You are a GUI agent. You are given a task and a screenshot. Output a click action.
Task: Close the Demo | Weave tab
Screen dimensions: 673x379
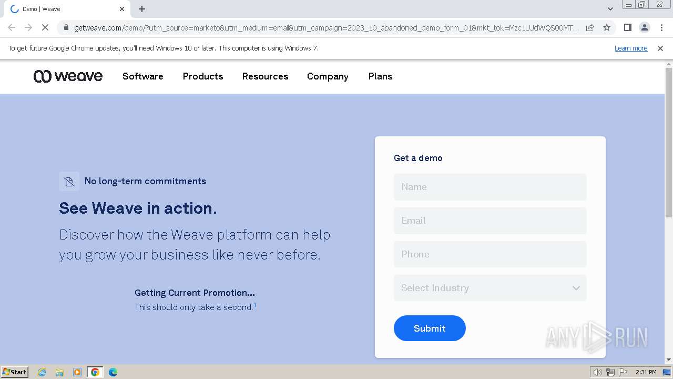click(122, 9)
